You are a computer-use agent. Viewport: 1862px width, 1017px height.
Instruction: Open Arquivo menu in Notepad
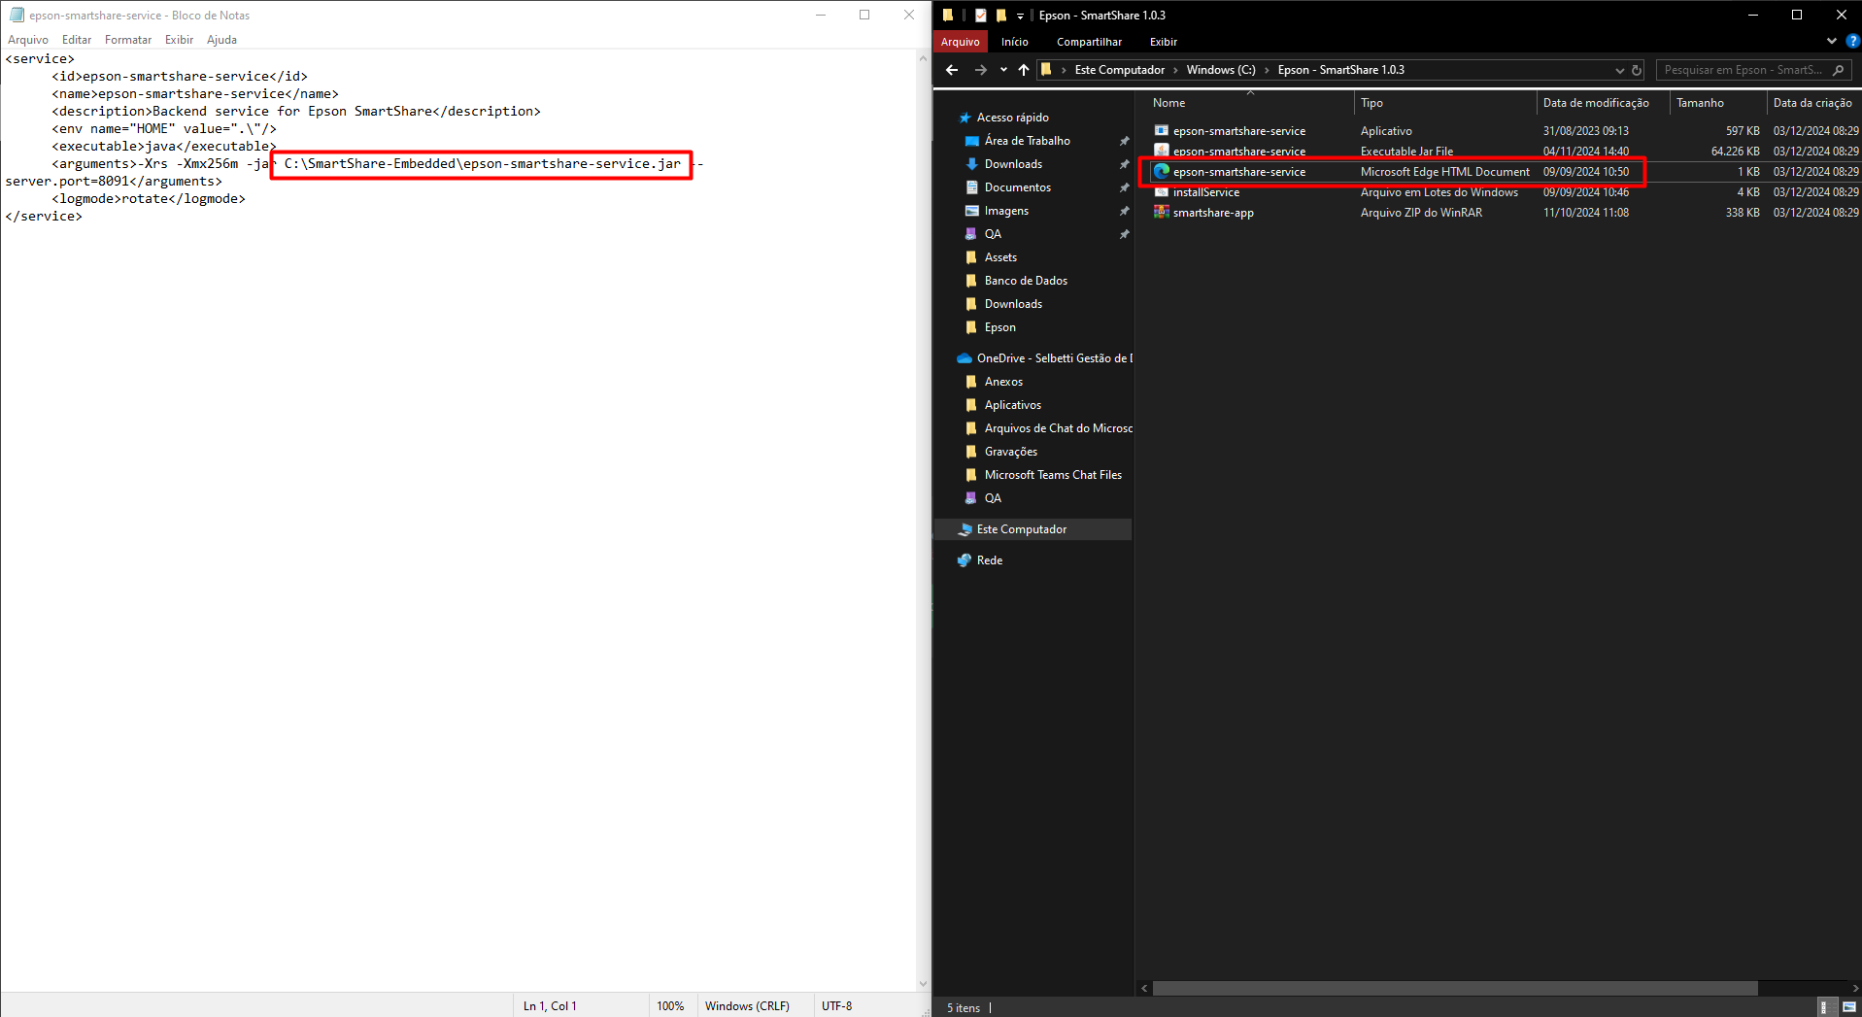point(28,40)
